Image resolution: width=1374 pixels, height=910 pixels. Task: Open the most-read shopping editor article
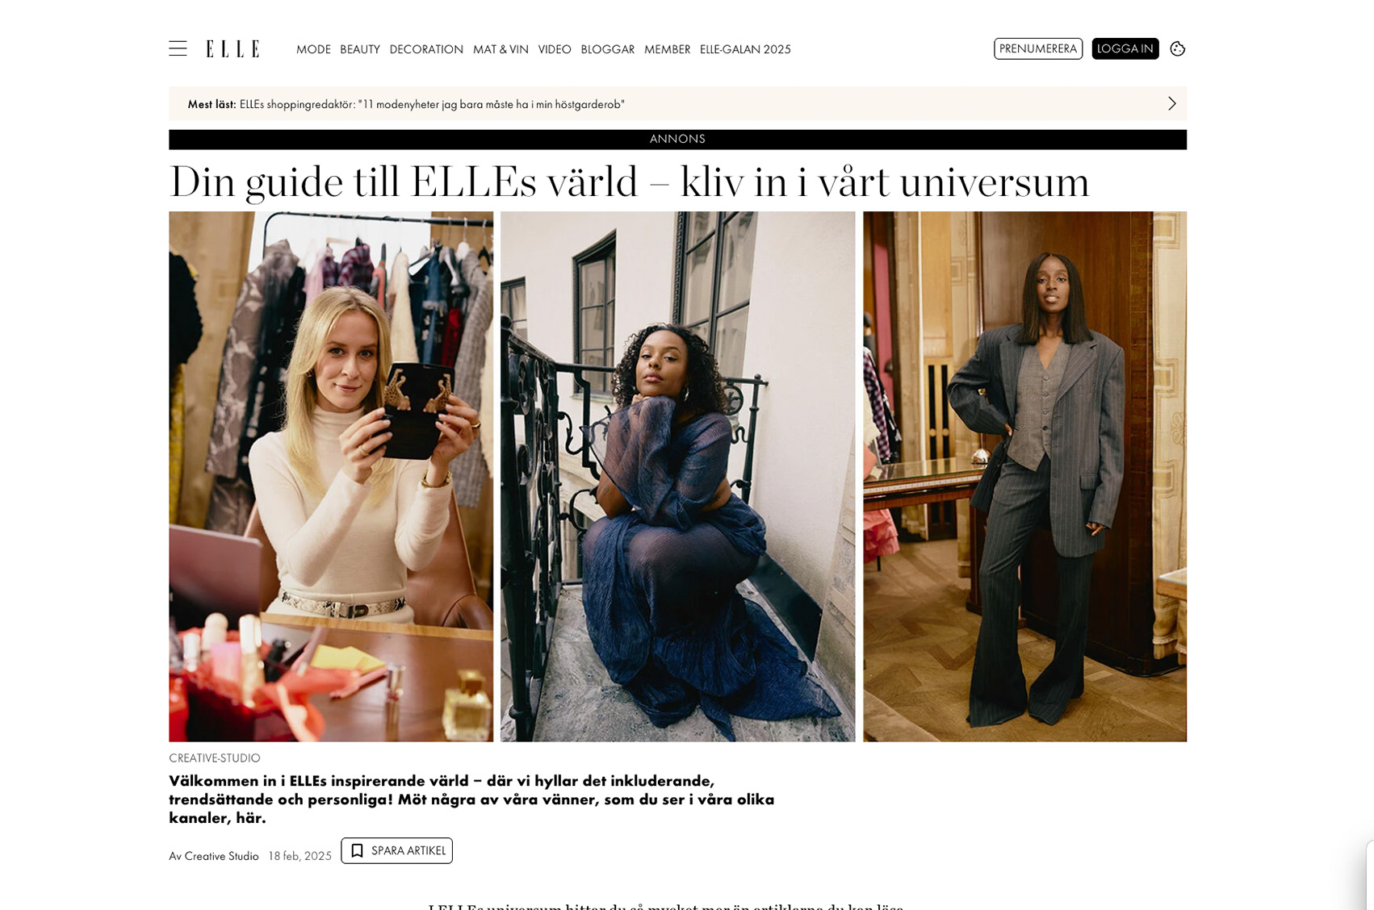(x=432, y=104)
